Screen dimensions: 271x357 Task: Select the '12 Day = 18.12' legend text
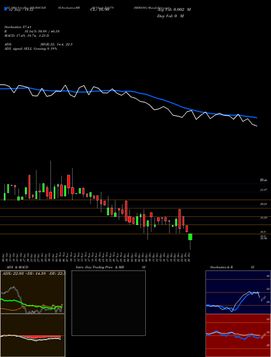[21, 10]
